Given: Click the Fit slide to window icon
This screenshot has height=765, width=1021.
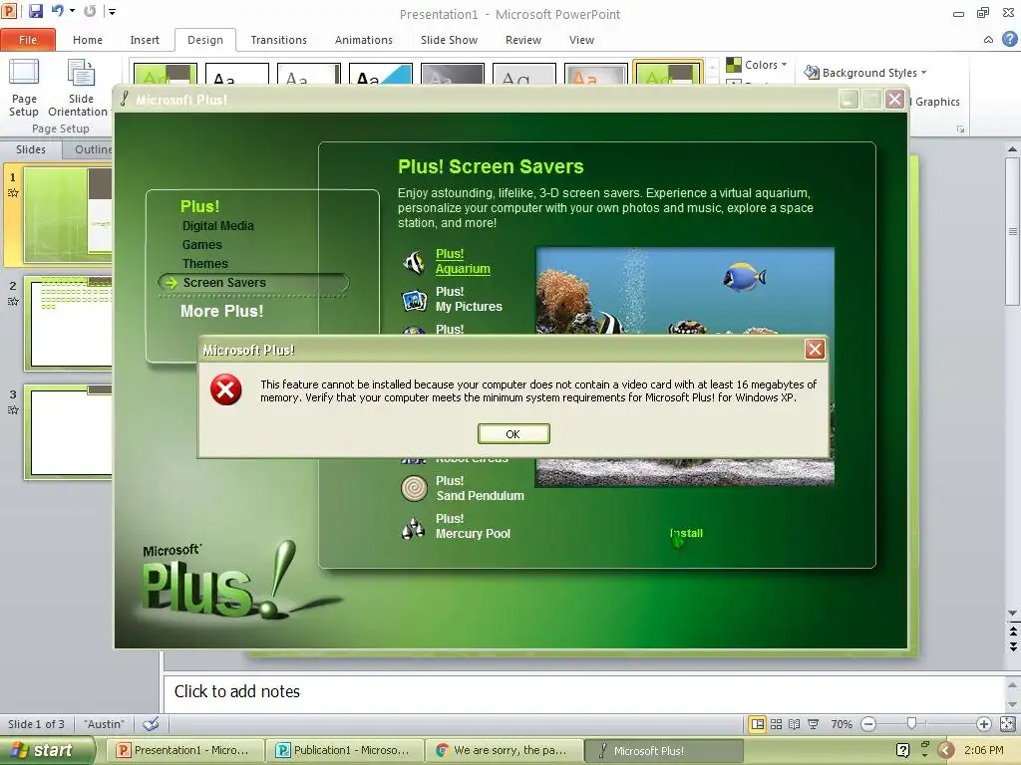Looking at the screenshot, I should pos(1007,724).
